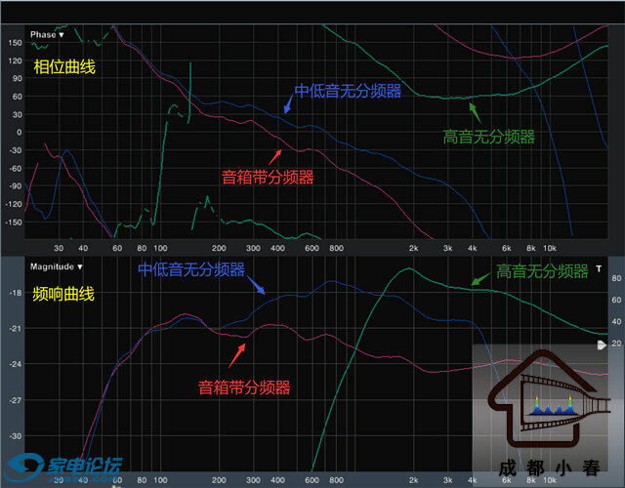
Task: Open the Magnitude plot type dropdown
Action: point(55,265)
